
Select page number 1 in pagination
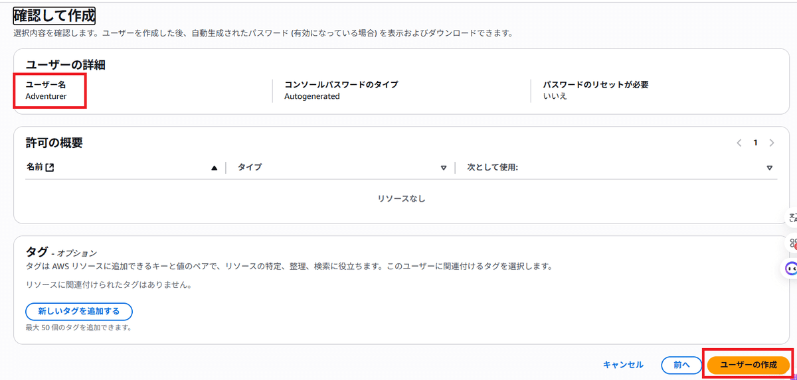coord(755,143)
